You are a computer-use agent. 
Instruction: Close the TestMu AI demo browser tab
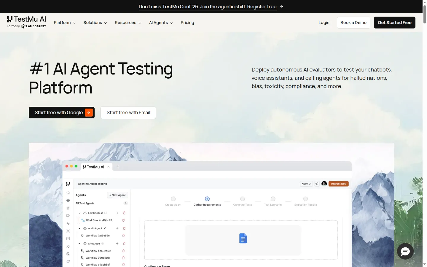click(x=109, y=167)
